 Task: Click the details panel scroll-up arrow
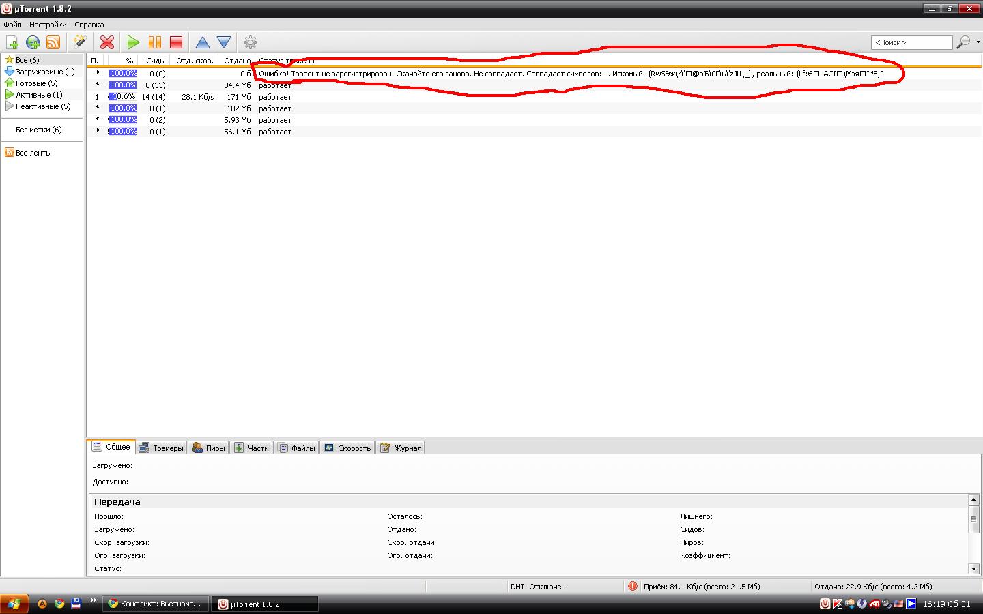click(974, 500)
